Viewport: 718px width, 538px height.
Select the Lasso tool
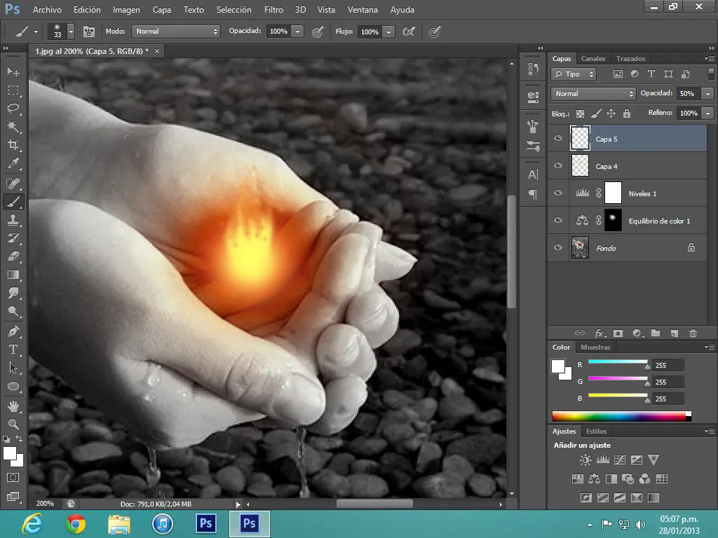coord(13,109)
